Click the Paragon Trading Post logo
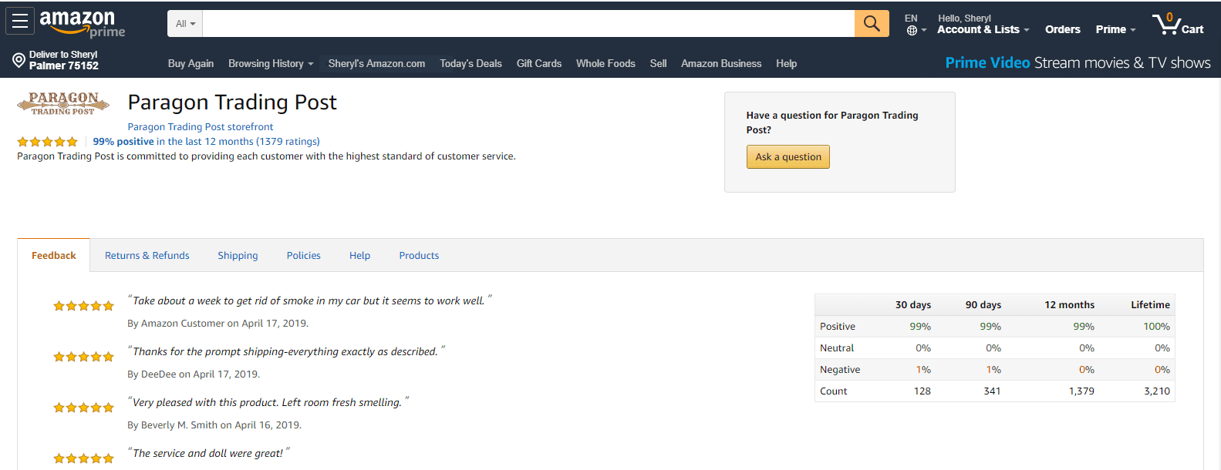This screenshot has height=470, width=1221. click(x=63, y=104)
